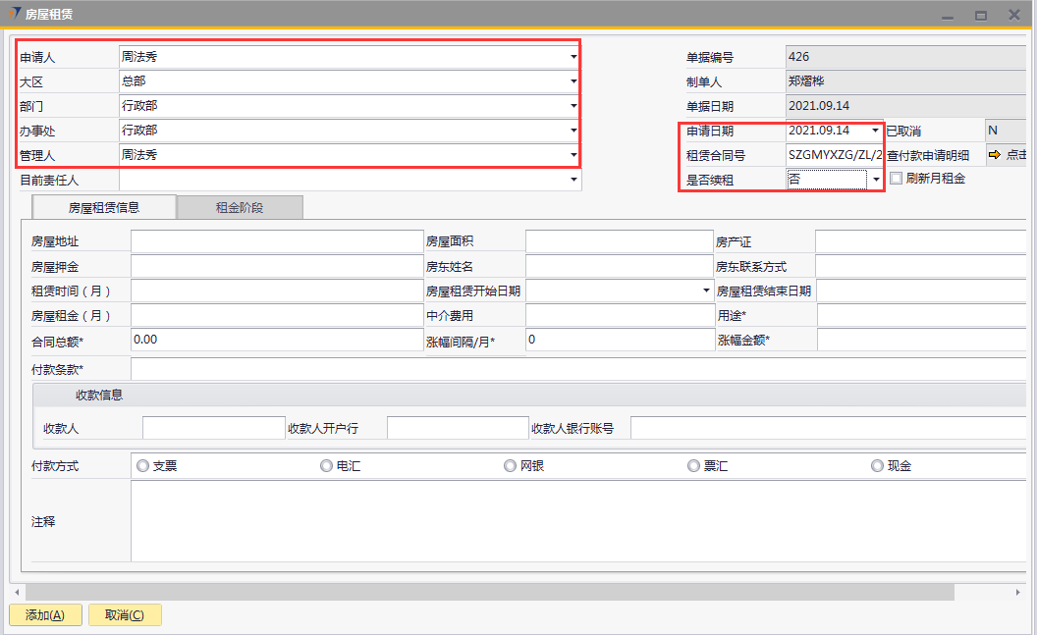The height and width of the screenshot is (635, 1037).
Task: Click the 房屋地址 input field
Action: point(277,241)
